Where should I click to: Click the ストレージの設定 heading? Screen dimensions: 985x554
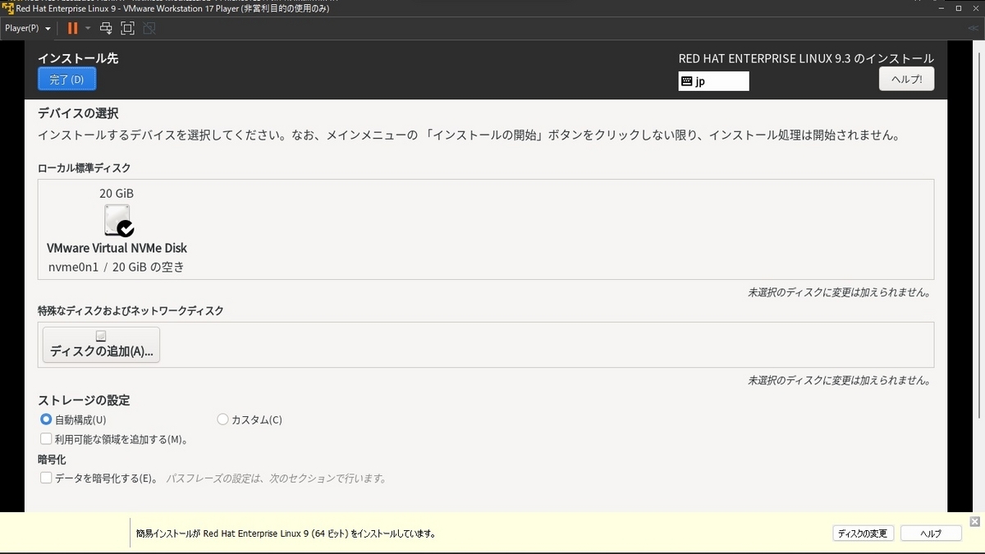(x=84, y=401)
